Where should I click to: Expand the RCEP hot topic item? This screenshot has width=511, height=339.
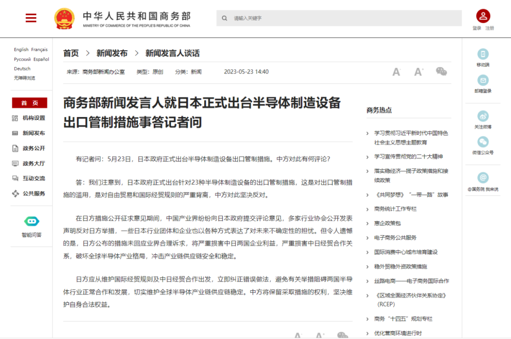click(410, 299)
